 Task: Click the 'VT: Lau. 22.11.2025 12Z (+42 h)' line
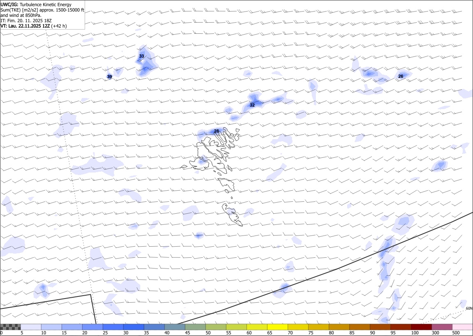pos(34,26)
